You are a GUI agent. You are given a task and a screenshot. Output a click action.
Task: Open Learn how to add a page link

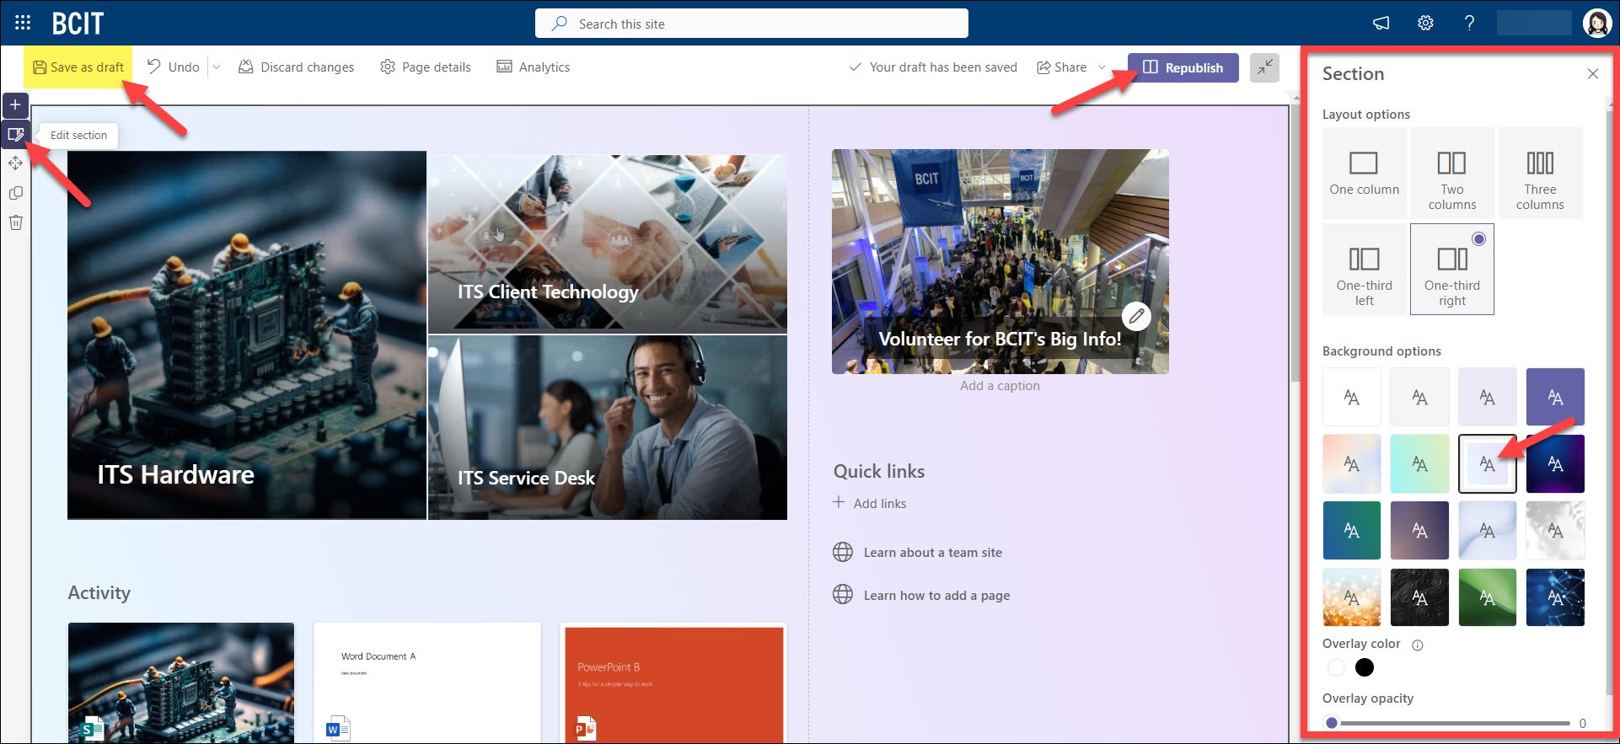(x=936, y=595)
